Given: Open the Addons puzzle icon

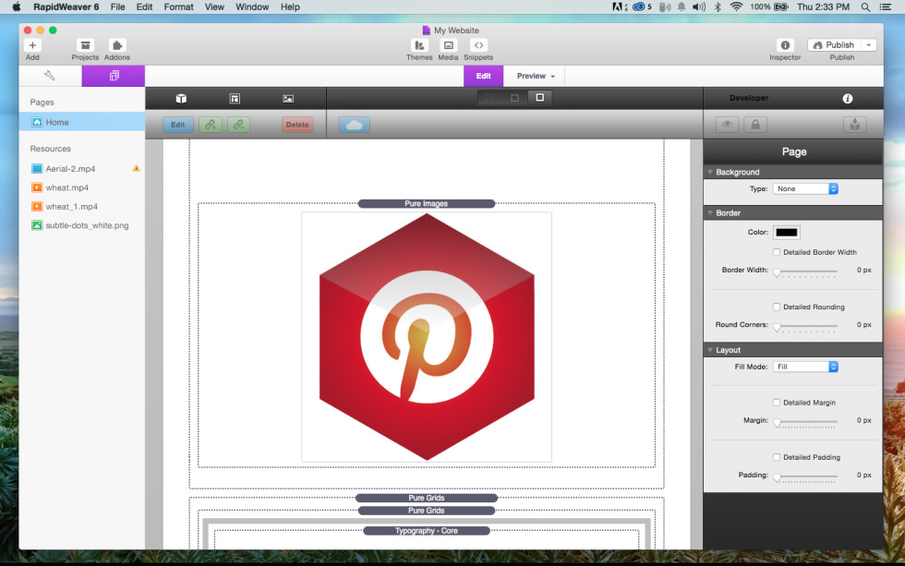Looking at the screenshot, I should [117, 45].
